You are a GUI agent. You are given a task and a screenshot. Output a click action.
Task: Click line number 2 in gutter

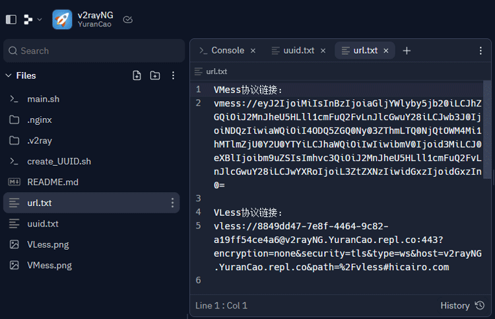coord(198,103)
